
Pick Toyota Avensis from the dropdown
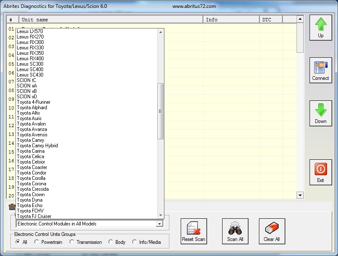[x=87, y=135]
